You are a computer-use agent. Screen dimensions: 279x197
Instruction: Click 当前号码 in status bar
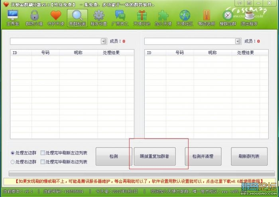63,191
